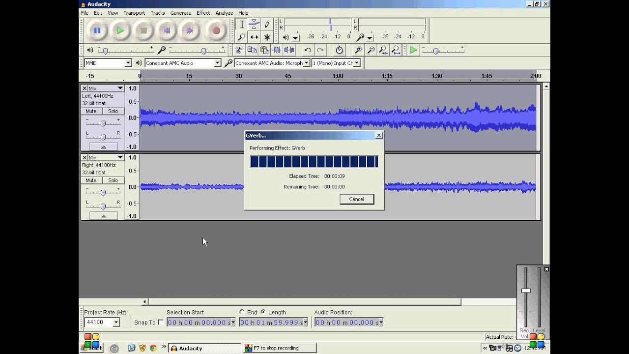Viewport: 629px width, 354px height.
Task: Click the Selection Start time field
Action: pyautogui.click(x=200, y=323)
